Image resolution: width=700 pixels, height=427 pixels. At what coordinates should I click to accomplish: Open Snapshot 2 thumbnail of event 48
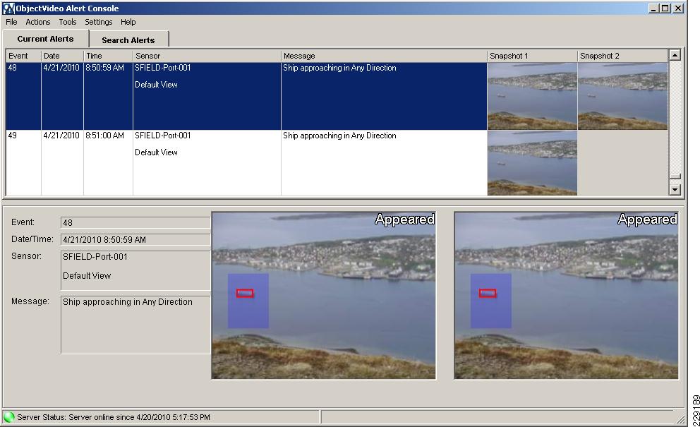[x=623, y=96]
